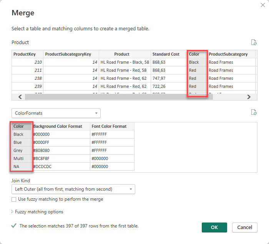
Task: Click the ColorFormats table refresh icon
Action: click(x=253, y=112)
